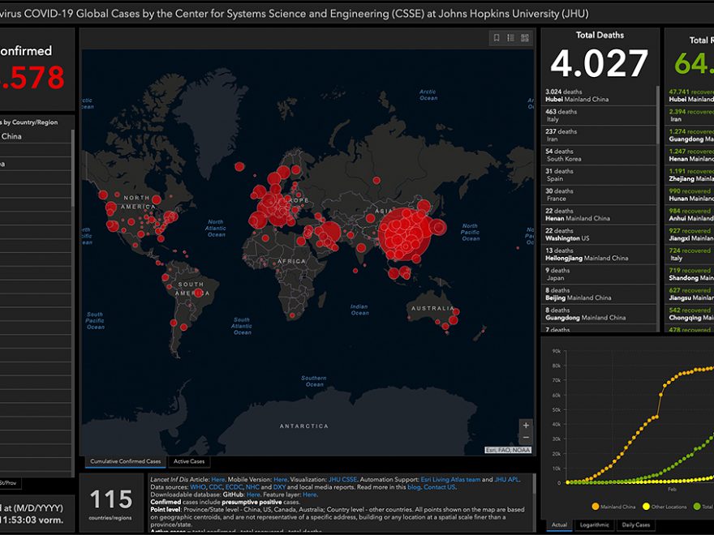Select the 47.741 recovered Hubei row

pyautogui.click(x=690, y=96)
